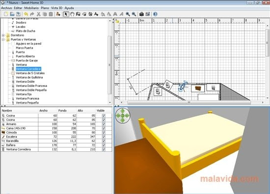Click the Decrease text size icon
This screenshot has height=194, width=270.
click(109, 14)
